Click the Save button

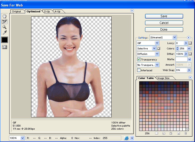point(164,16)
